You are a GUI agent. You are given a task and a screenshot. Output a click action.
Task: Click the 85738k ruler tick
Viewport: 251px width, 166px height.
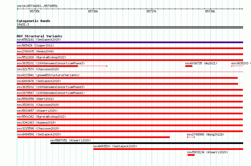pyautogui.click(x=210, y=11)
